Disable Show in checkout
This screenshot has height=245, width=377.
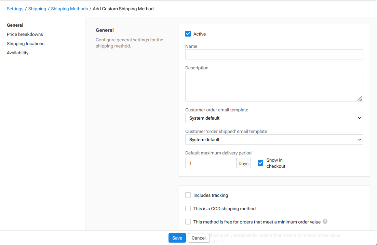point(260,163)
